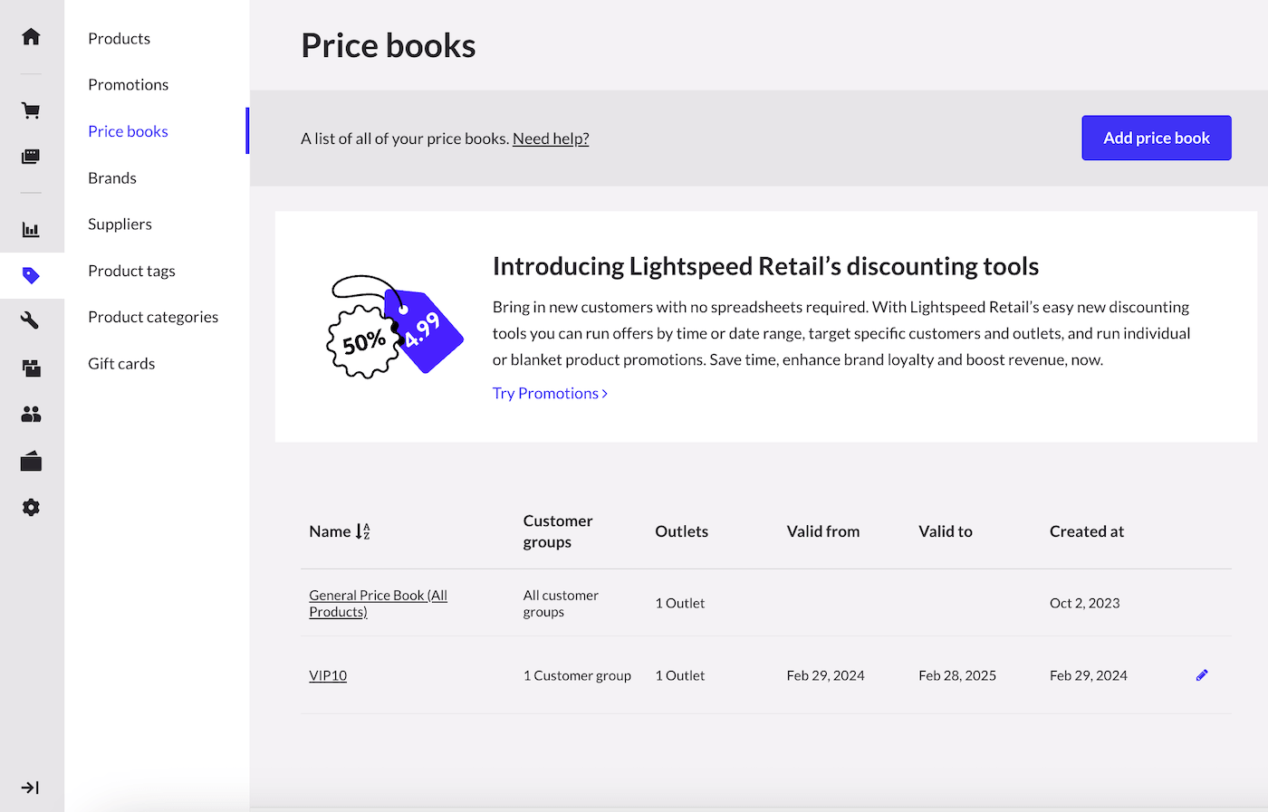Viewport: 1268px width, 812px height.
Task: Open the Sales ledger icon
Action: pyautogui.click(x=31, y=156)
